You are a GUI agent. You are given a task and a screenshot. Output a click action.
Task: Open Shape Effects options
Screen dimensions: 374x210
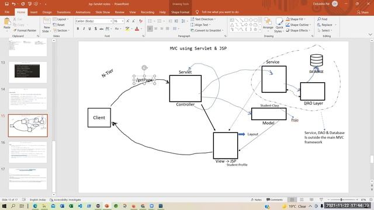tap(298, 30)
